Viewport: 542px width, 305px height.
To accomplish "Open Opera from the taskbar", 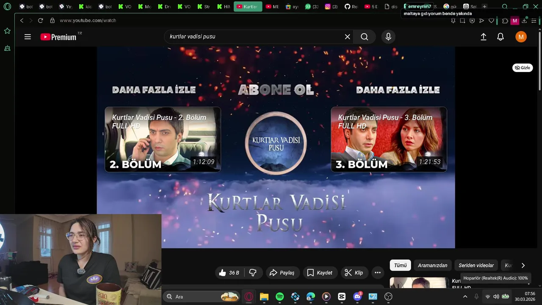I will pos(249,297).
